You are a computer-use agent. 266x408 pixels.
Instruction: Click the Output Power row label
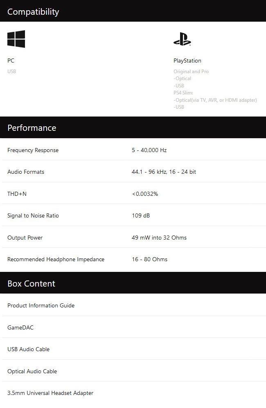(25, 238)
